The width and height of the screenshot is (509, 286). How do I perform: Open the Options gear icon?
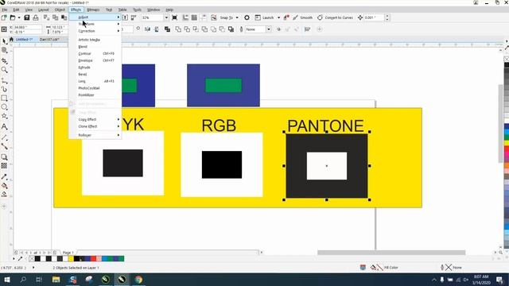(247, 17)
